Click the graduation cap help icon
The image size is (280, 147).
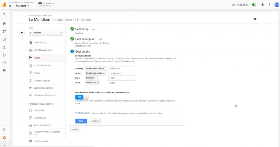click(x=255, y=19)
